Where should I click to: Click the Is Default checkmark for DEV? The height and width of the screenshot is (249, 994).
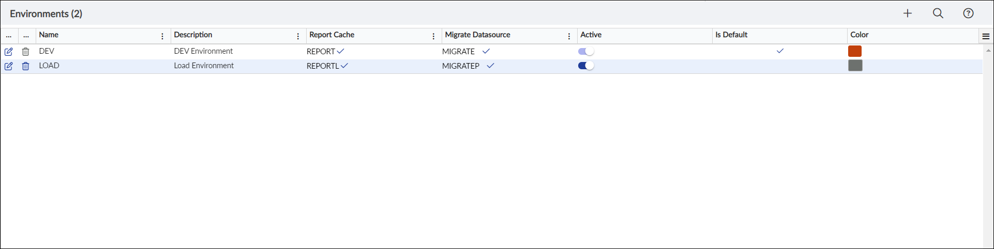pos(780,51)
